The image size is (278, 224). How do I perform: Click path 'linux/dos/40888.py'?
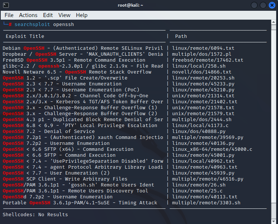pyautogui.click(x=199, y=131)
